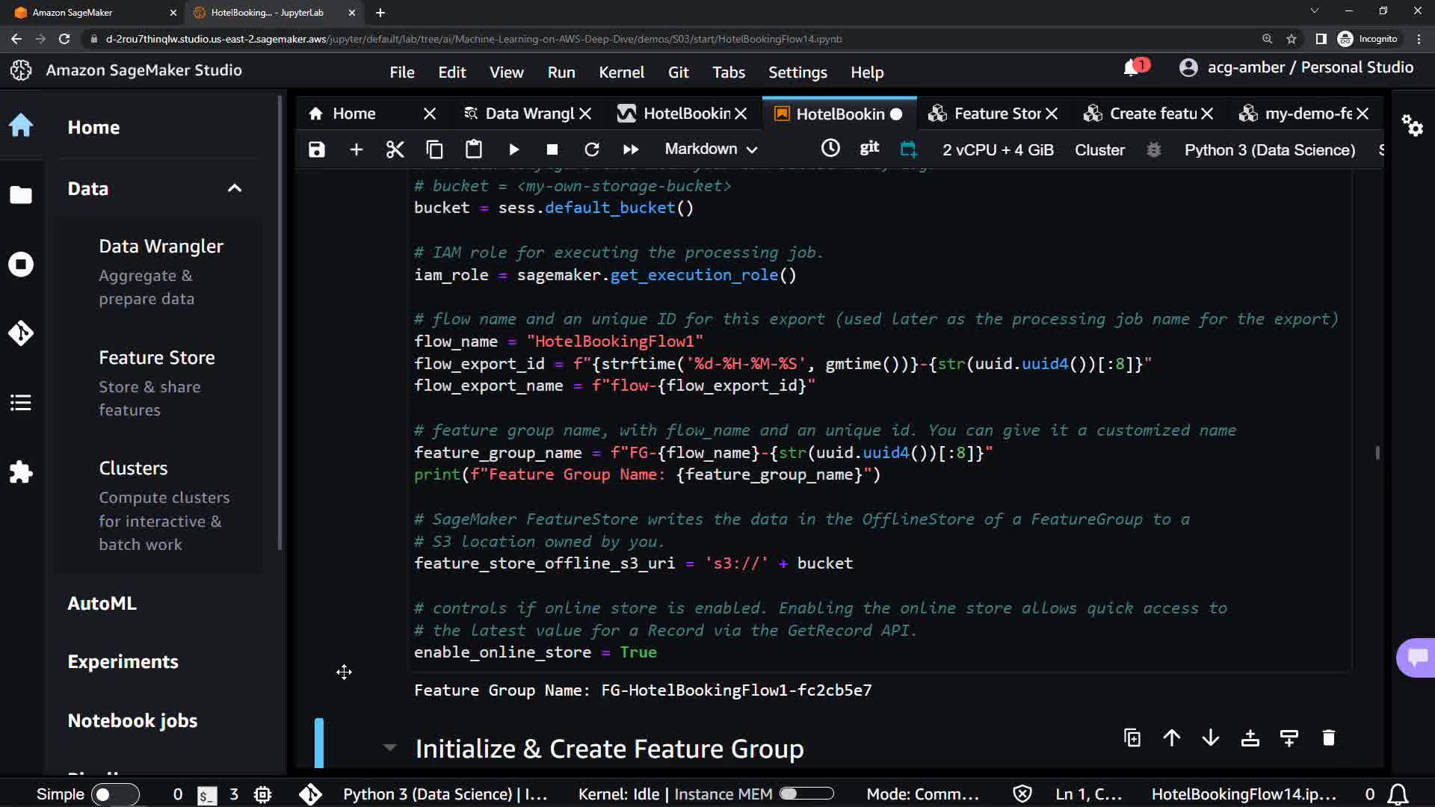Save the notebook with the floppy disk icon
The height and width of the screenshot is (807, 1435).
(x=317, y=149)
